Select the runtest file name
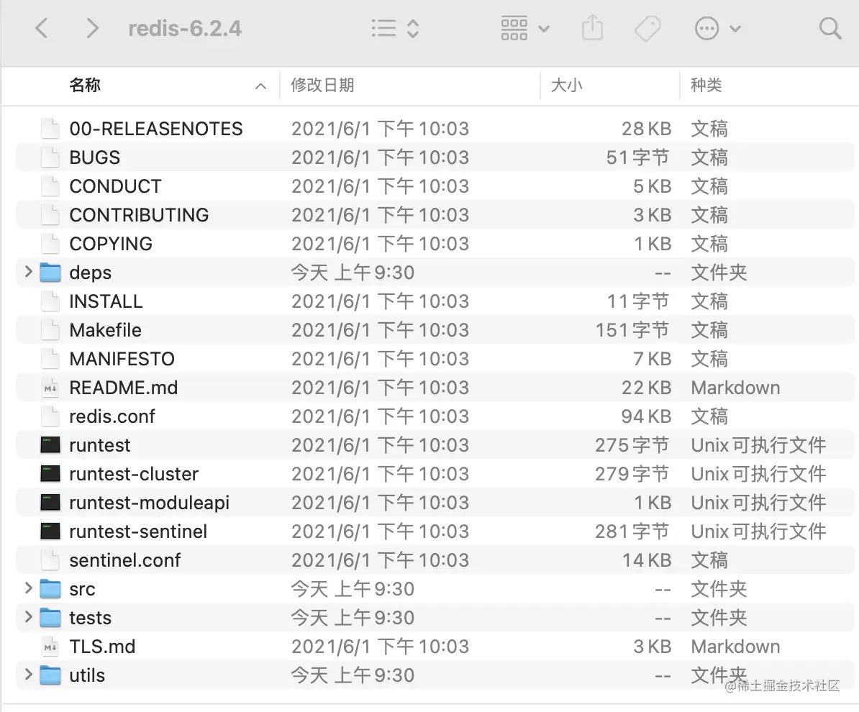 point(100,445)
